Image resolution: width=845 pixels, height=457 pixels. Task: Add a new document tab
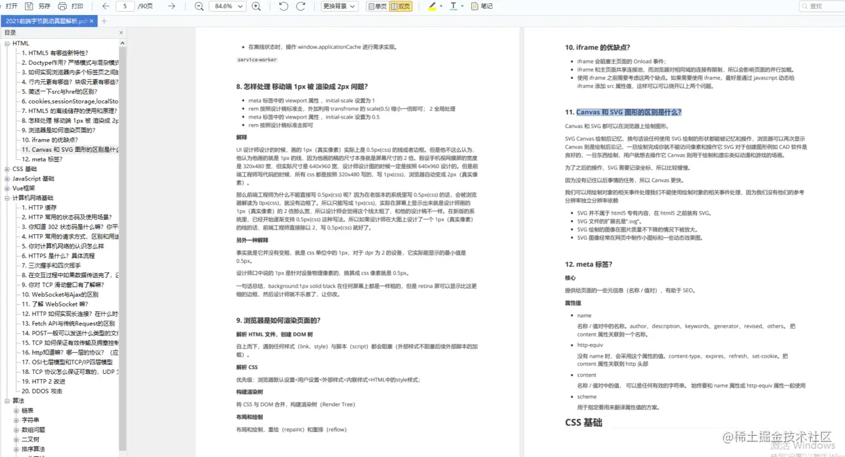click(x=104, y=21)
